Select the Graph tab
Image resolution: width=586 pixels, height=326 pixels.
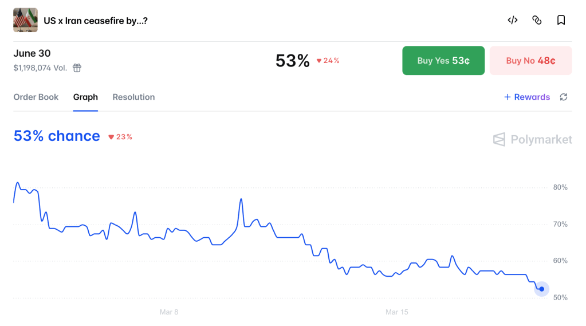[x=85, y=97]
